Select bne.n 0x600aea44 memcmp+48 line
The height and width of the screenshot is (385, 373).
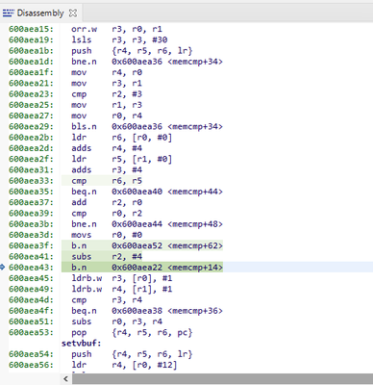147,224
